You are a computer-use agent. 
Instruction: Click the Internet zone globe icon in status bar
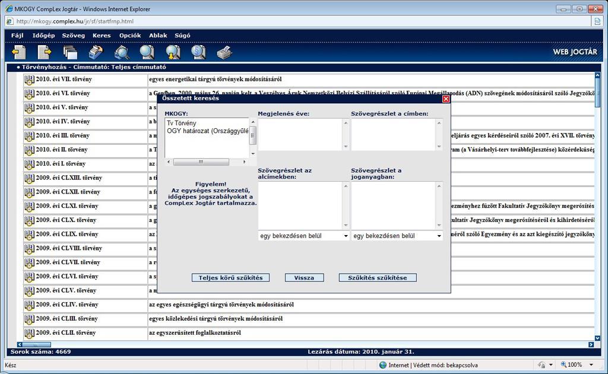(x=383, y=365)
